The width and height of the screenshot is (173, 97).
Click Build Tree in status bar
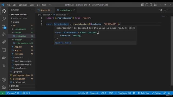[144, 93]
